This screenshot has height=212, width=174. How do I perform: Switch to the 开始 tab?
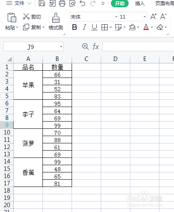click(120, 3)
